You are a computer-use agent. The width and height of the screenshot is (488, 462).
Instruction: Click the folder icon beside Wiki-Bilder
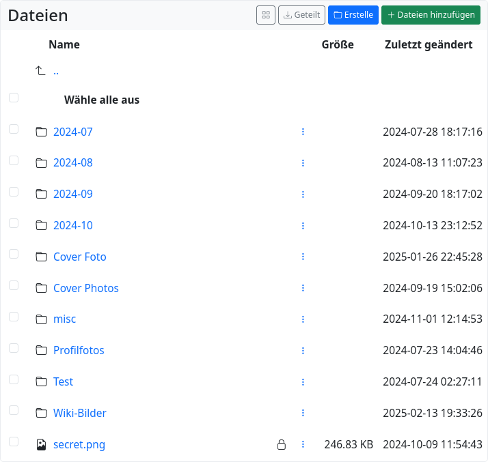pyautogui.click(x=42, y=413)
